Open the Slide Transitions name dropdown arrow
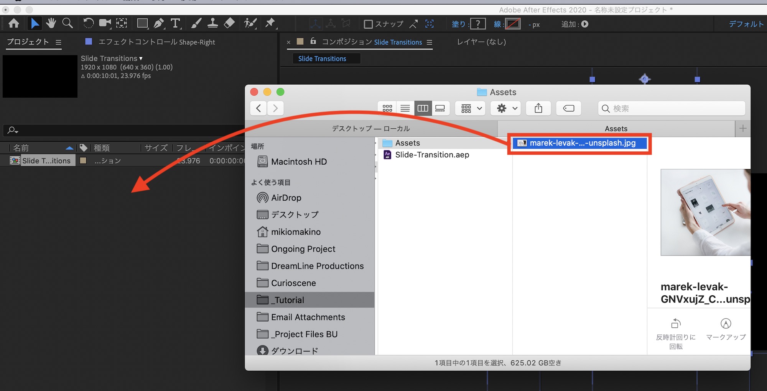The image size is (767, 391). click(x=141, y=59)
